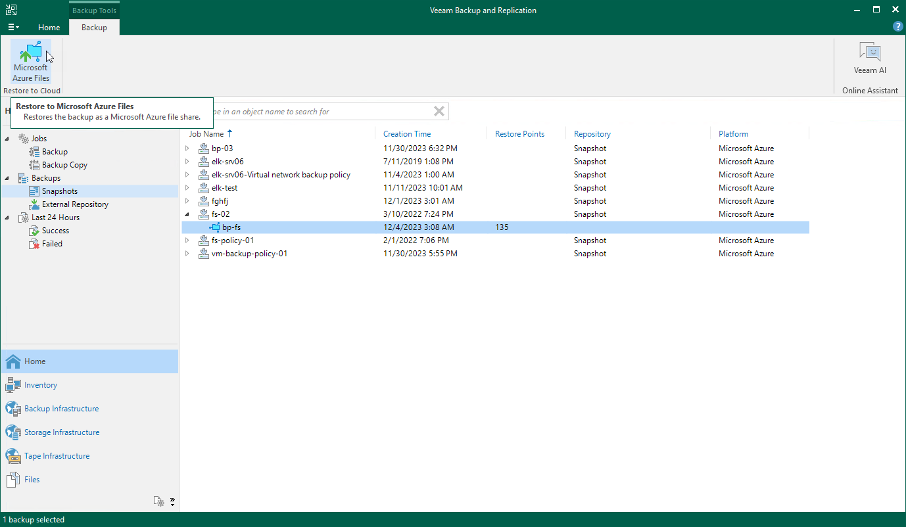Viewport: 906px width, 527px height.
Task: Expand elk-srv06-Virtual network backup policy row
Action: [x=187, y=175]
